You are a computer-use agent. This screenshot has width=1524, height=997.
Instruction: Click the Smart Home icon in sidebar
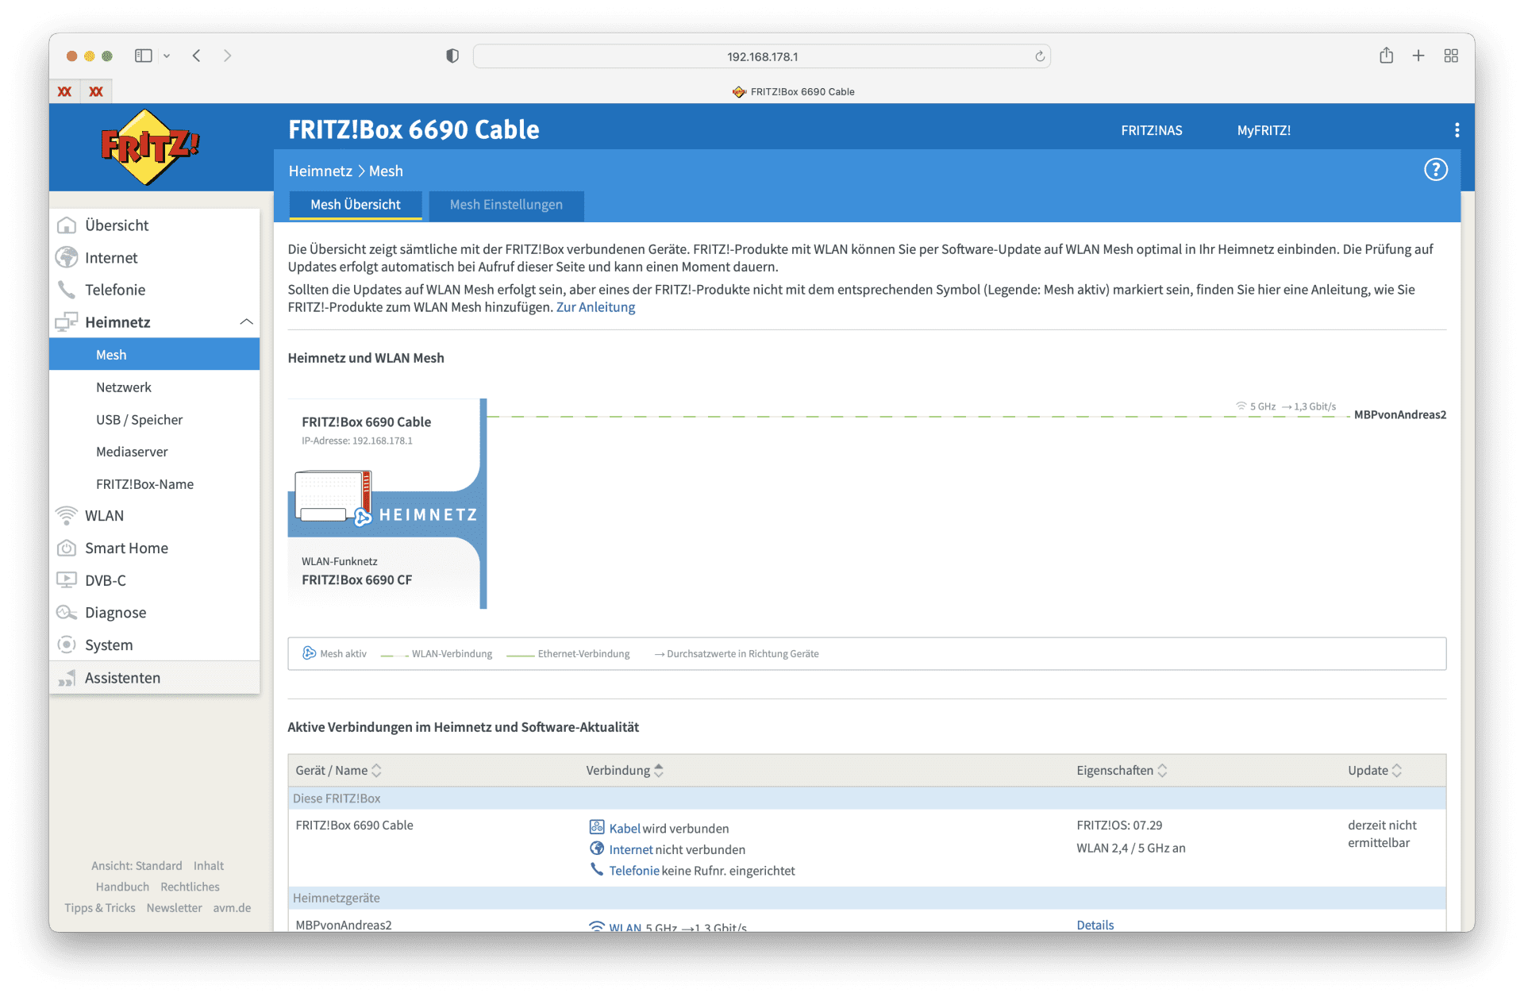[x=67, y=549]
